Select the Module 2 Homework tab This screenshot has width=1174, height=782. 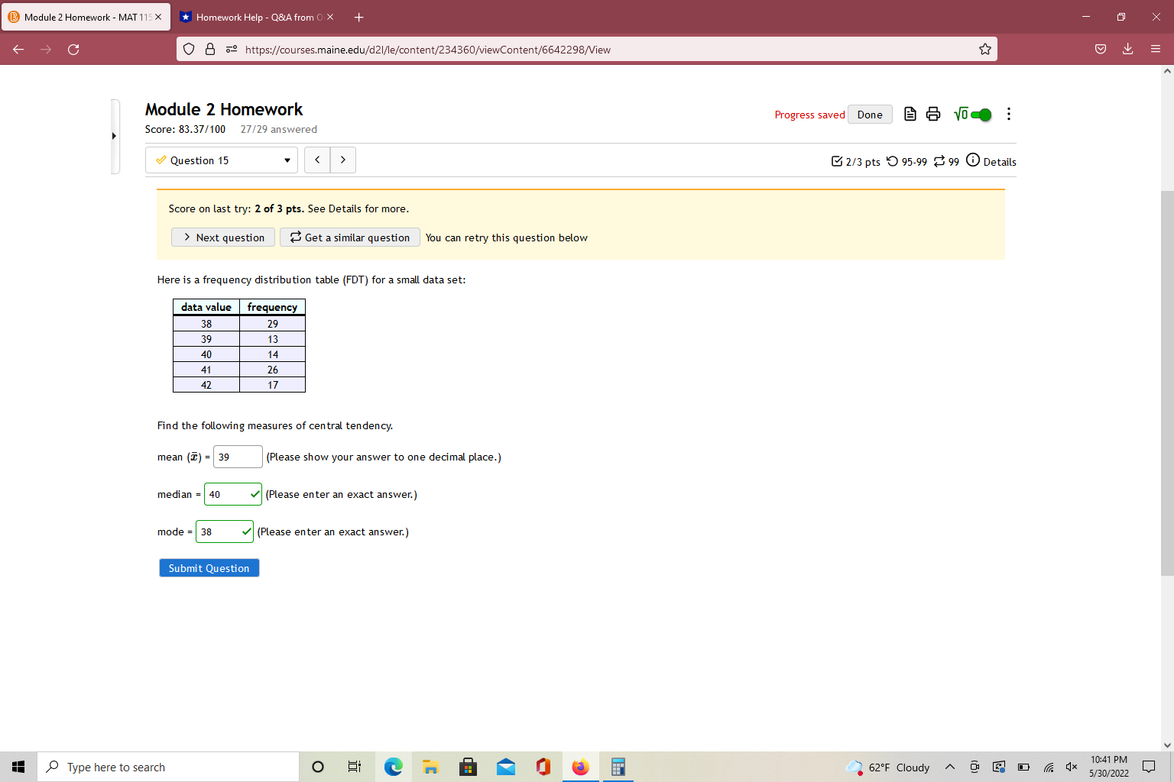tap(86, 17)
